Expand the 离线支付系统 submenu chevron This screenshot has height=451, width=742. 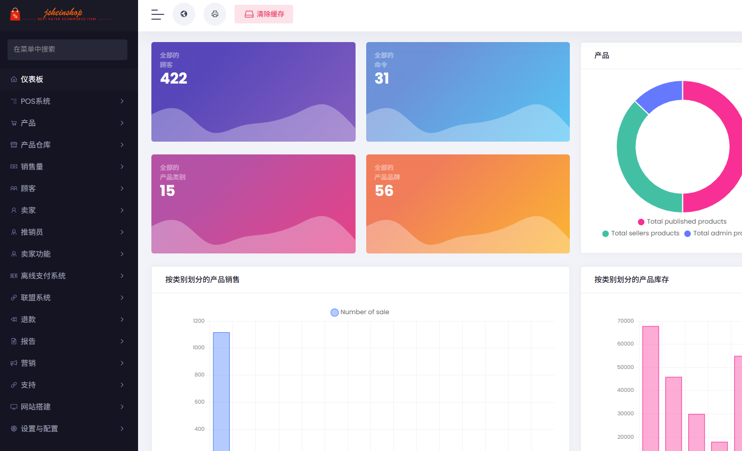[122, 276]
